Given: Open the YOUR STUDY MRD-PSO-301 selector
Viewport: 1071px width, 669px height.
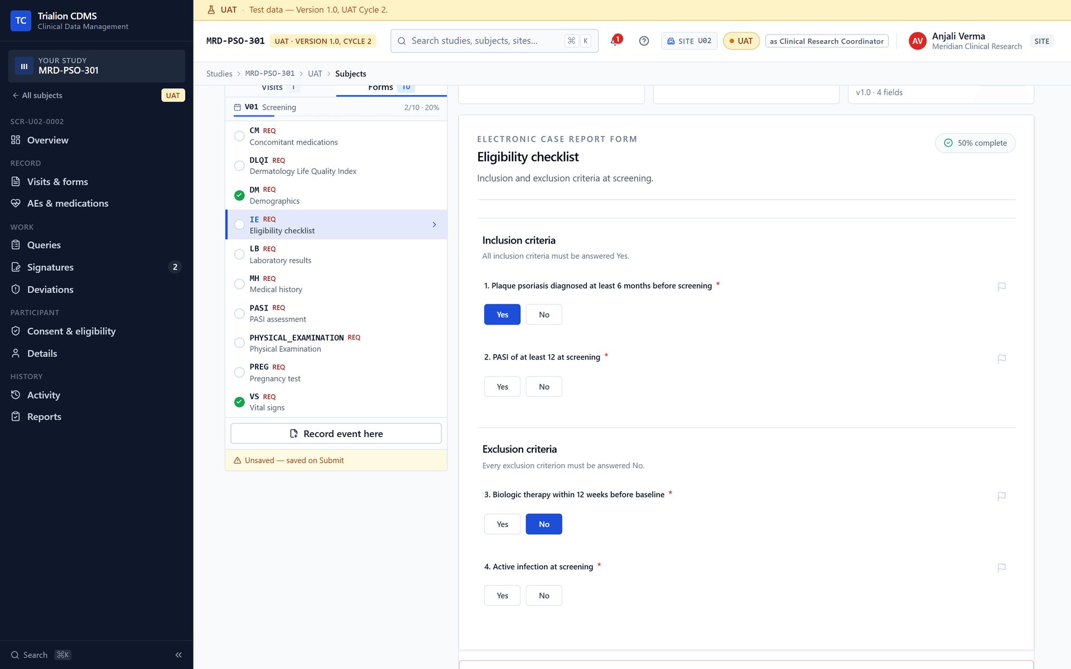Looking at the screenshot, I should click(97, 66).
